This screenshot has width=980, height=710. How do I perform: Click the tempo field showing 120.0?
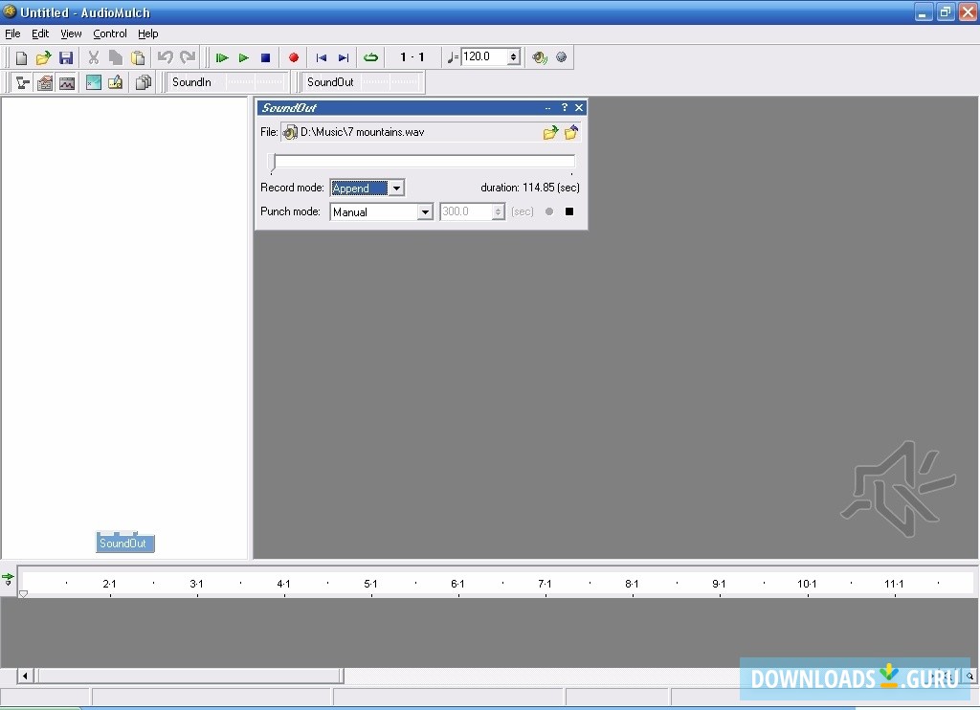pyautogui.click(x=484, y=56)
